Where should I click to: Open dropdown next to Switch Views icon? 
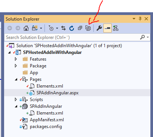[41, 28]
